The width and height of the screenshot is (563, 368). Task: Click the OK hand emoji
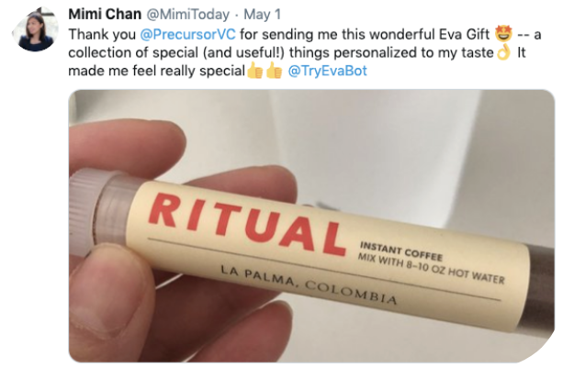(x=503, y=52)
